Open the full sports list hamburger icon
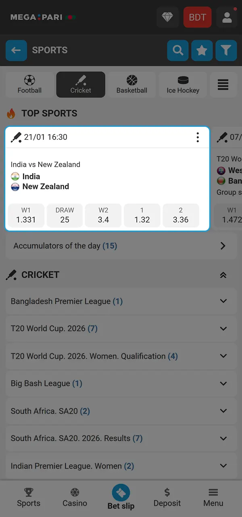Screen dimensions: 242x517 tap(223, 85)
